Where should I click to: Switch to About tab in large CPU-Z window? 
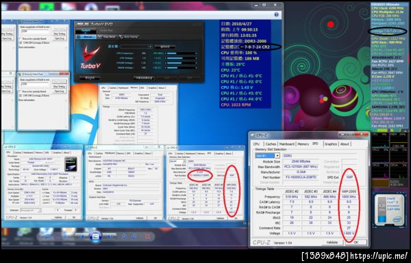tap(345, 144)
